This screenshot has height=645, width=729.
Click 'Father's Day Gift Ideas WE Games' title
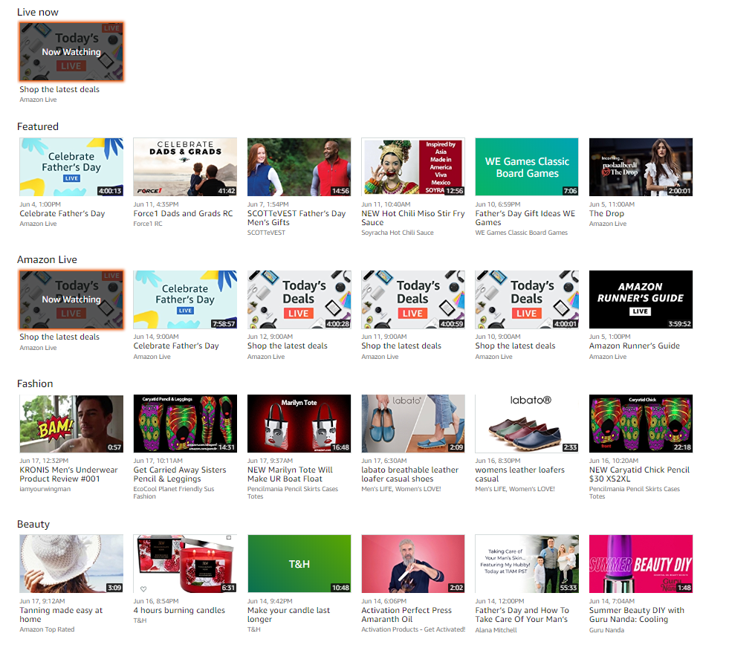(525, 218)
